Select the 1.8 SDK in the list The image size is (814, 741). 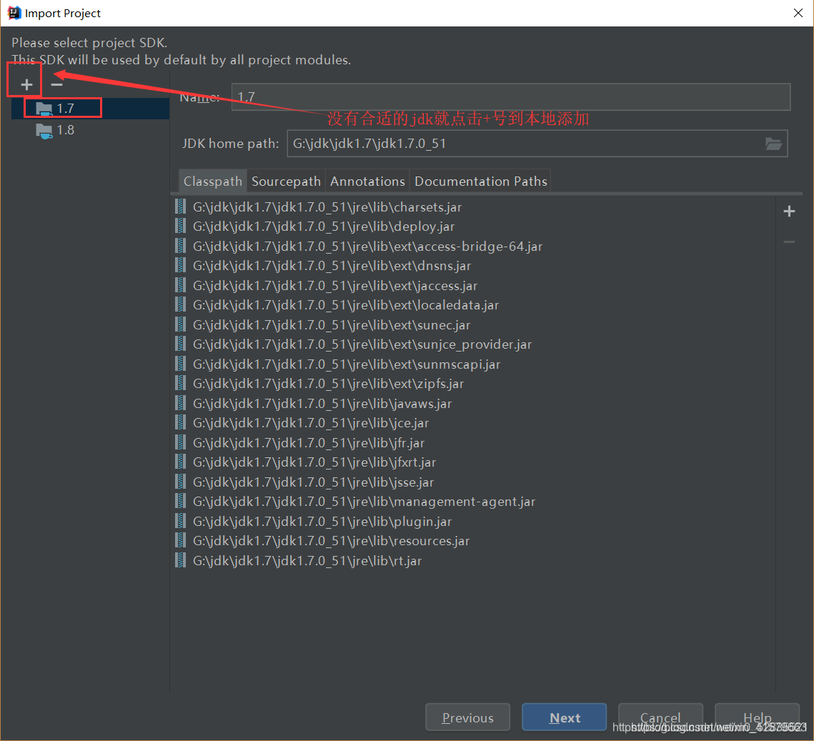(90, 130)
